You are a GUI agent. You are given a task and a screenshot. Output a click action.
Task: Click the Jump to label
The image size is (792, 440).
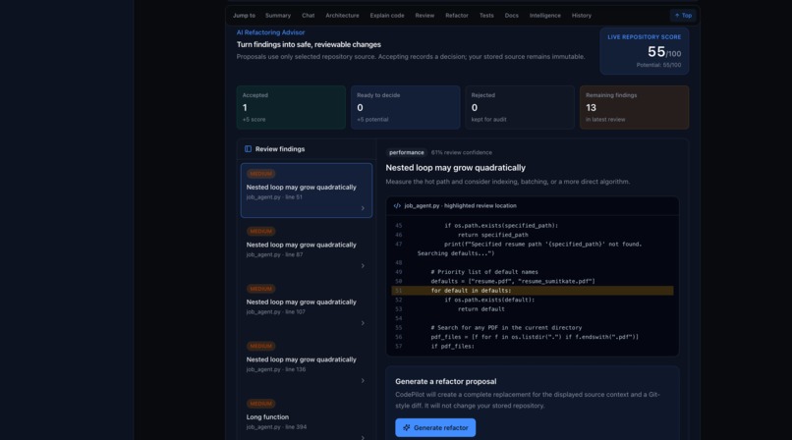pyautogui.click(x=244, y=16)
